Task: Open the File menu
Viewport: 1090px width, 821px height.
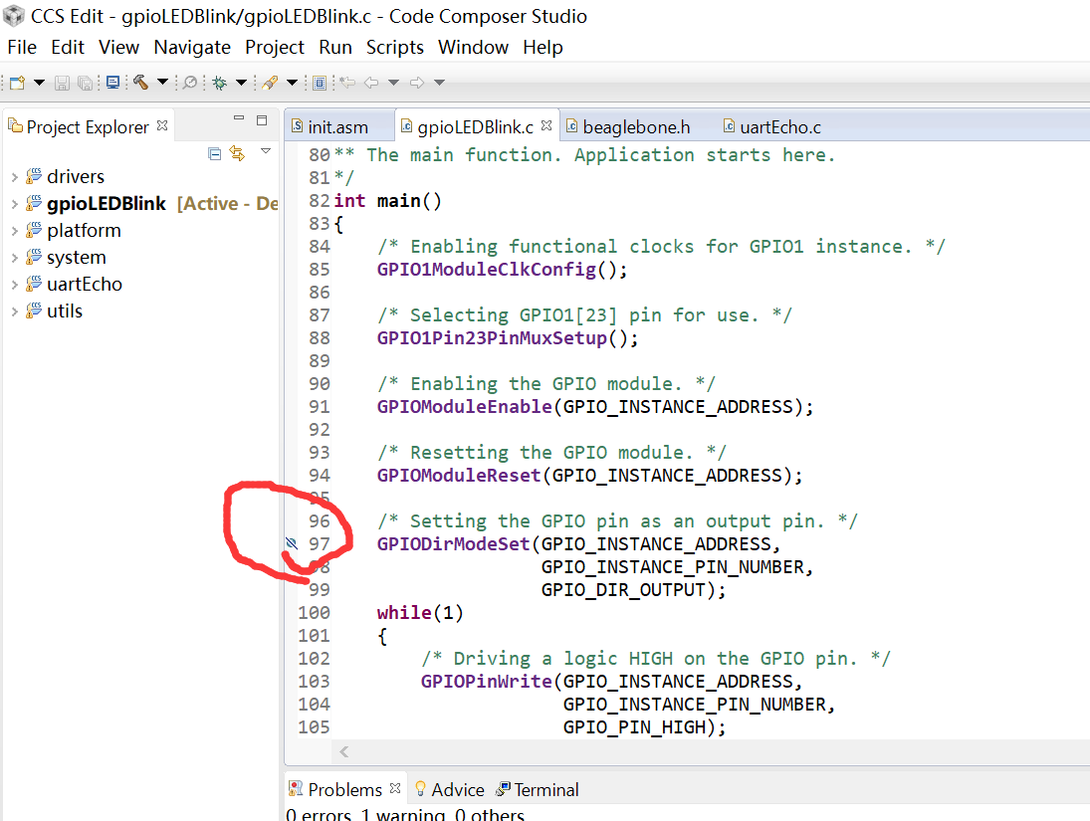Action: point(22,48)
